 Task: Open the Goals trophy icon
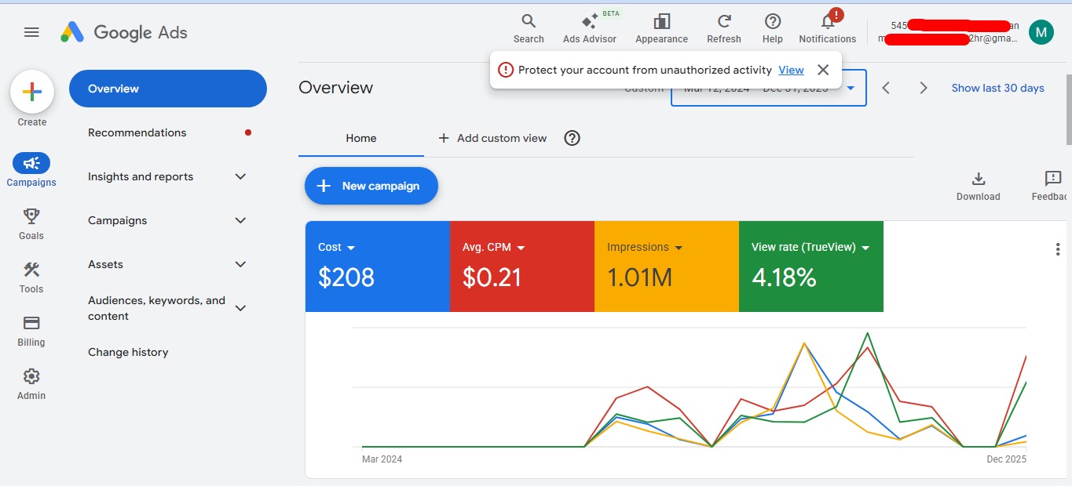[x=31, y=216]
